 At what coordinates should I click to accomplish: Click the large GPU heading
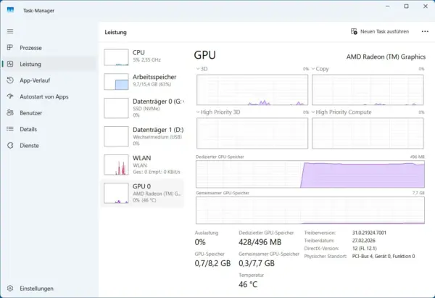click(204, 55)
